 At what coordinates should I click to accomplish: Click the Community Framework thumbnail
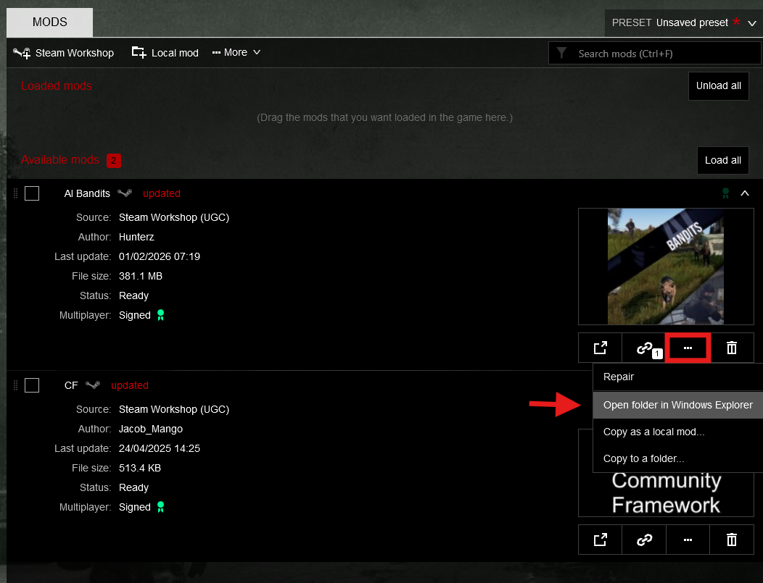tap(666, 494)
